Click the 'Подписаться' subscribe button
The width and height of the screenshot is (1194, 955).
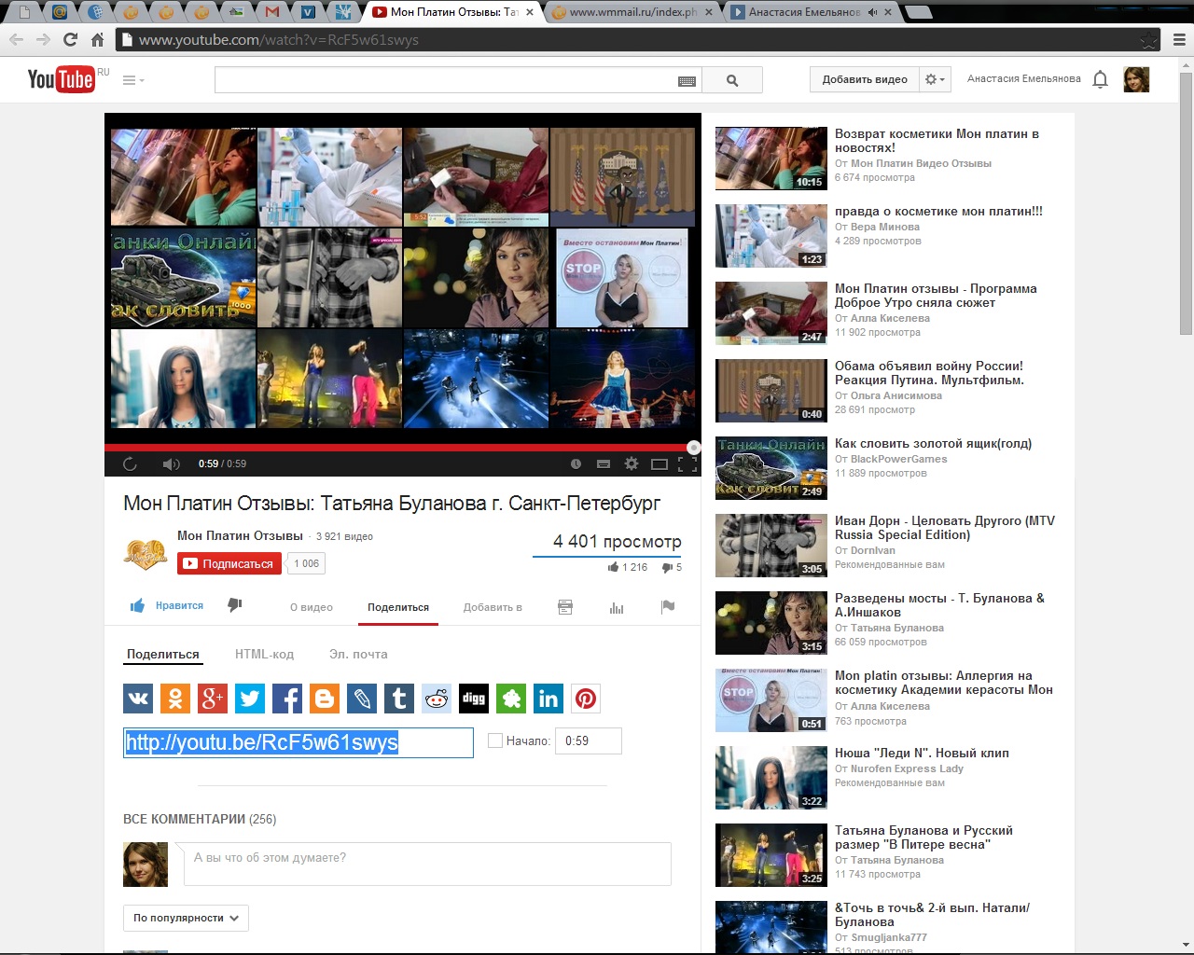click(x=229, y=563)
